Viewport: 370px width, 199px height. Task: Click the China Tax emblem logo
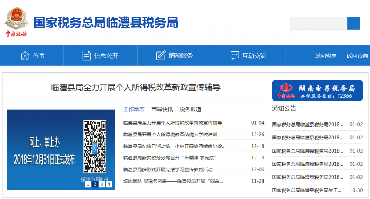16,22
